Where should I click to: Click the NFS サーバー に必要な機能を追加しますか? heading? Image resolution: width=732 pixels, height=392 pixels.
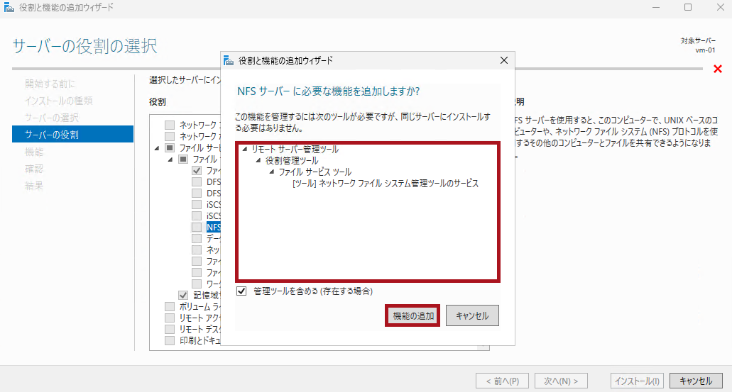coord(328,91)
